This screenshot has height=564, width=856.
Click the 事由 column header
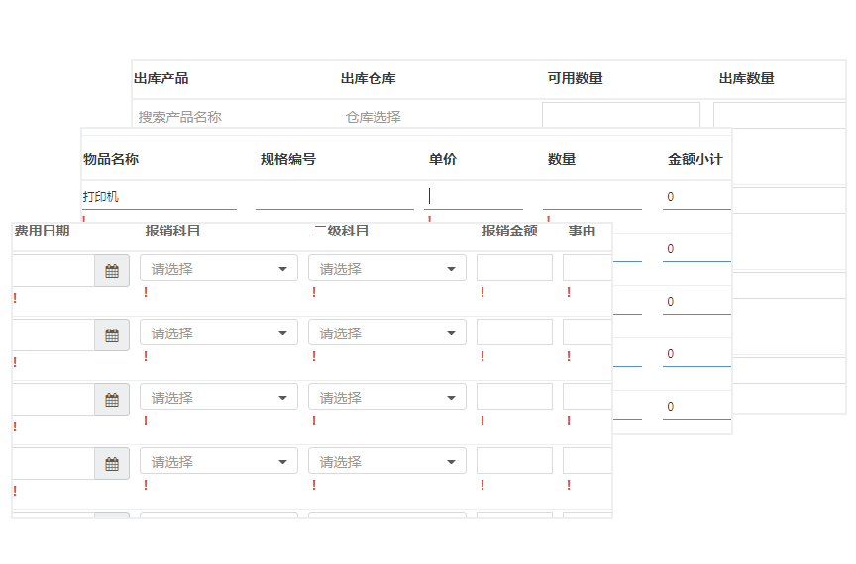(582, 231)
